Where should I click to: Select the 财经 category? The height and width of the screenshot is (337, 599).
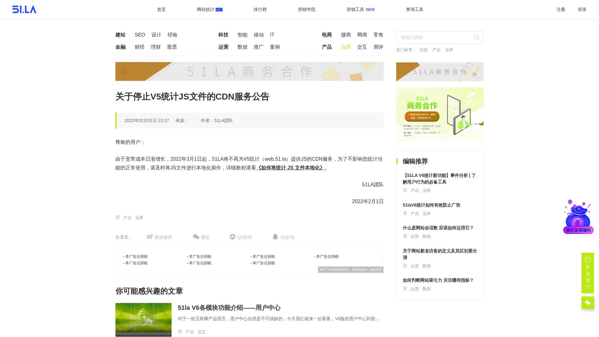point(139,47)
